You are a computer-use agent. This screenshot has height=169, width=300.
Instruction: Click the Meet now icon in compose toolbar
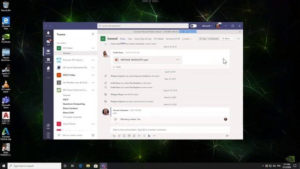[139, 136]
